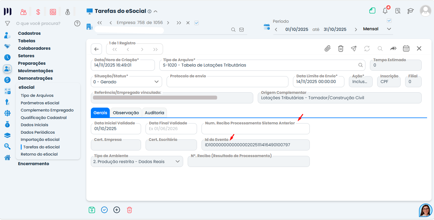Click the trash icon in record toolbar
The width and height of the screenshot is (434, 220).
341,49
